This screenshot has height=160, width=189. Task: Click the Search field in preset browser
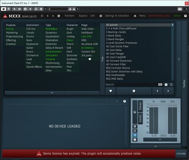[x=132, y=85]
